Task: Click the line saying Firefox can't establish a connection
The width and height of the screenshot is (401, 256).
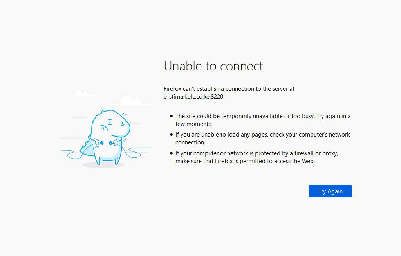Action: tap(229, 89)
